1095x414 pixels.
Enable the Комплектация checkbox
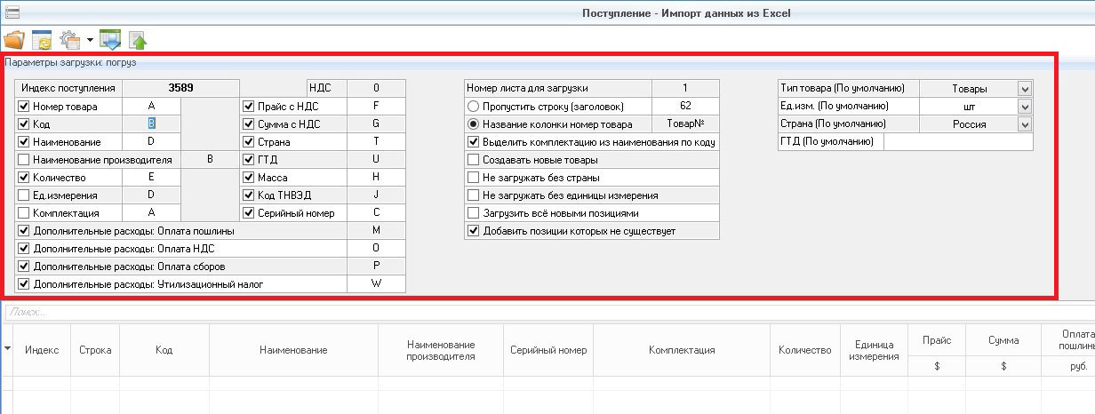24,213
